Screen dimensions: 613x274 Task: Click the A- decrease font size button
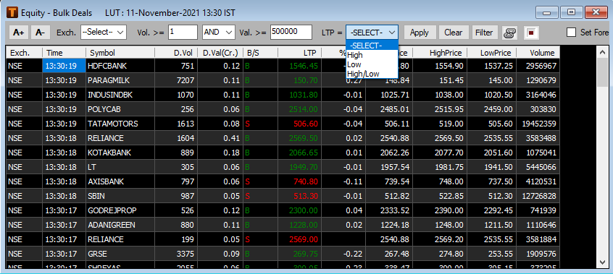pyautogui.click(x=41, y=33)
